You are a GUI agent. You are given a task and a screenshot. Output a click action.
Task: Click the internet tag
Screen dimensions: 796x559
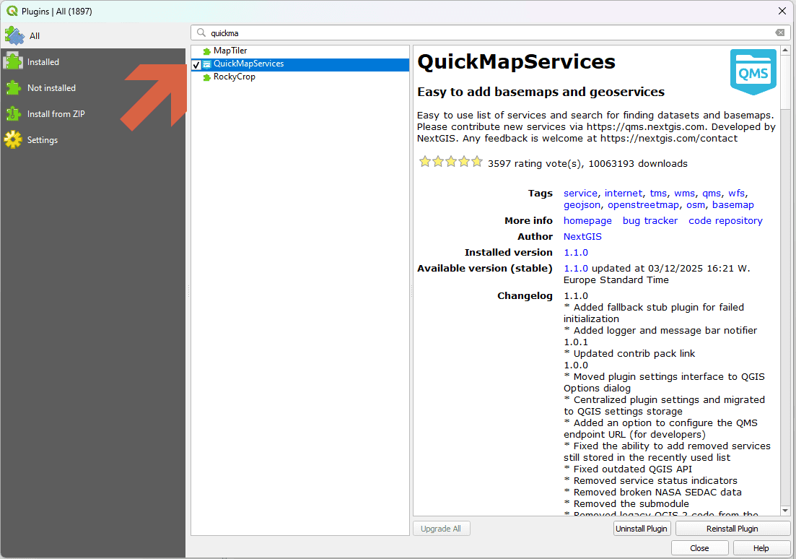tap(624, 193)
